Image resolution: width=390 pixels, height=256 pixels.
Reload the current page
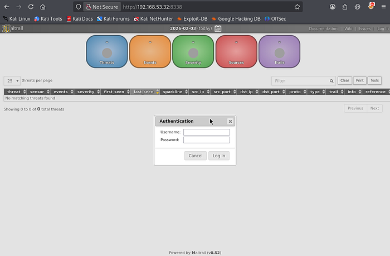(x=31, y=7)
